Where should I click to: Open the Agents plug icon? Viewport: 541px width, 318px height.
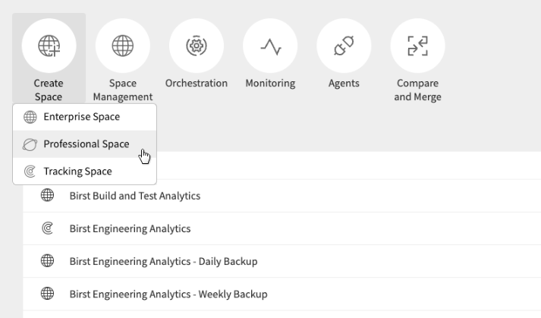(x=344, y=46)
